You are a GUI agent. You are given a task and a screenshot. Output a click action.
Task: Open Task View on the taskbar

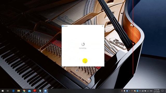pyautogui.click(x=8, y=91)
